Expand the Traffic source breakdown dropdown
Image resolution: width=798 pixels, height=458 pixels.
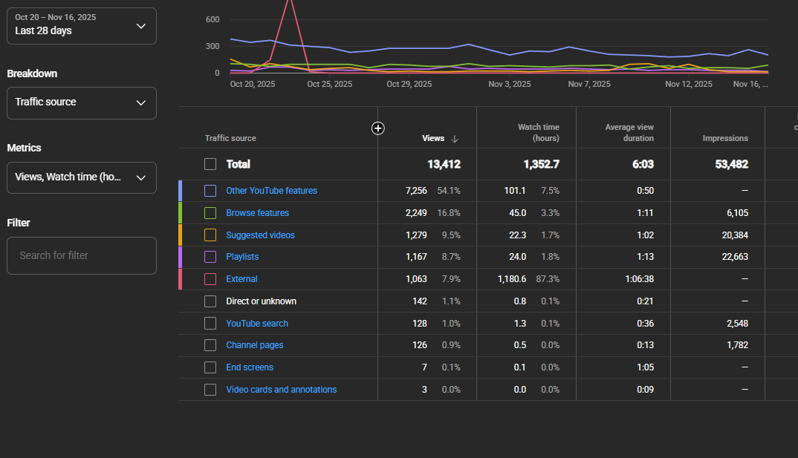[x=82, y=103]
